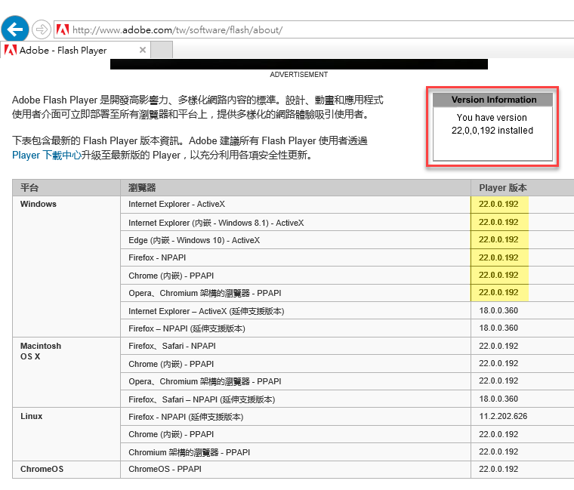This screenshot has height=490, width=574.
Task: Click the Linux 'Chromium 架構的瀏覽器 - PPAPI' row
Action: pyautogui.click(x=295, y=452)
